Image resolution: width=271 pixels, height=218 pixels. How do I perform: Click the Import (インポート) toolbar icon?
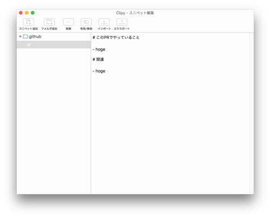tap(104, 22)
